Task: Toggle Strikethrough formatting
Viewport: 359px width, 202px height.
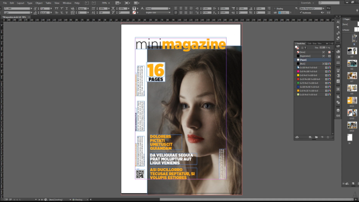Action: pyautogui.click(x=67, y=13)
